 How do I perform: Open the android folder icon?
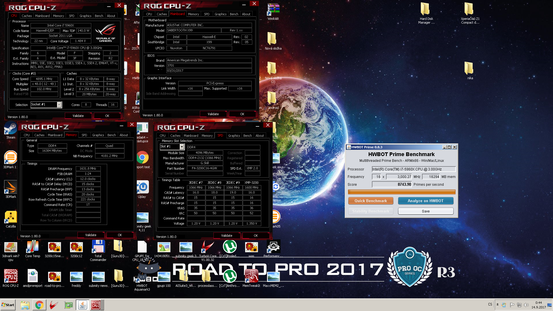pos(273,100)
